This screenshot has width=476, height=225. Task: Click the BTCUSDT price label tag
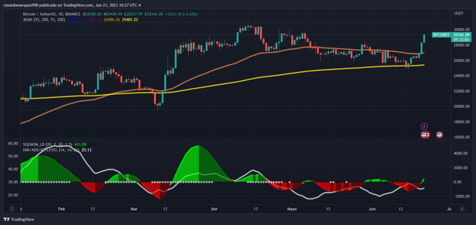[441, 35]
